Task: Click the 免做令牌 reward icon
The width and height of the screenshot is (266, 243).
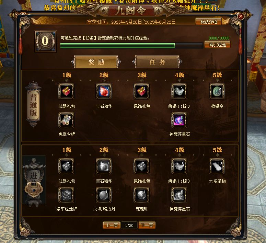Action: coord(66,120)
